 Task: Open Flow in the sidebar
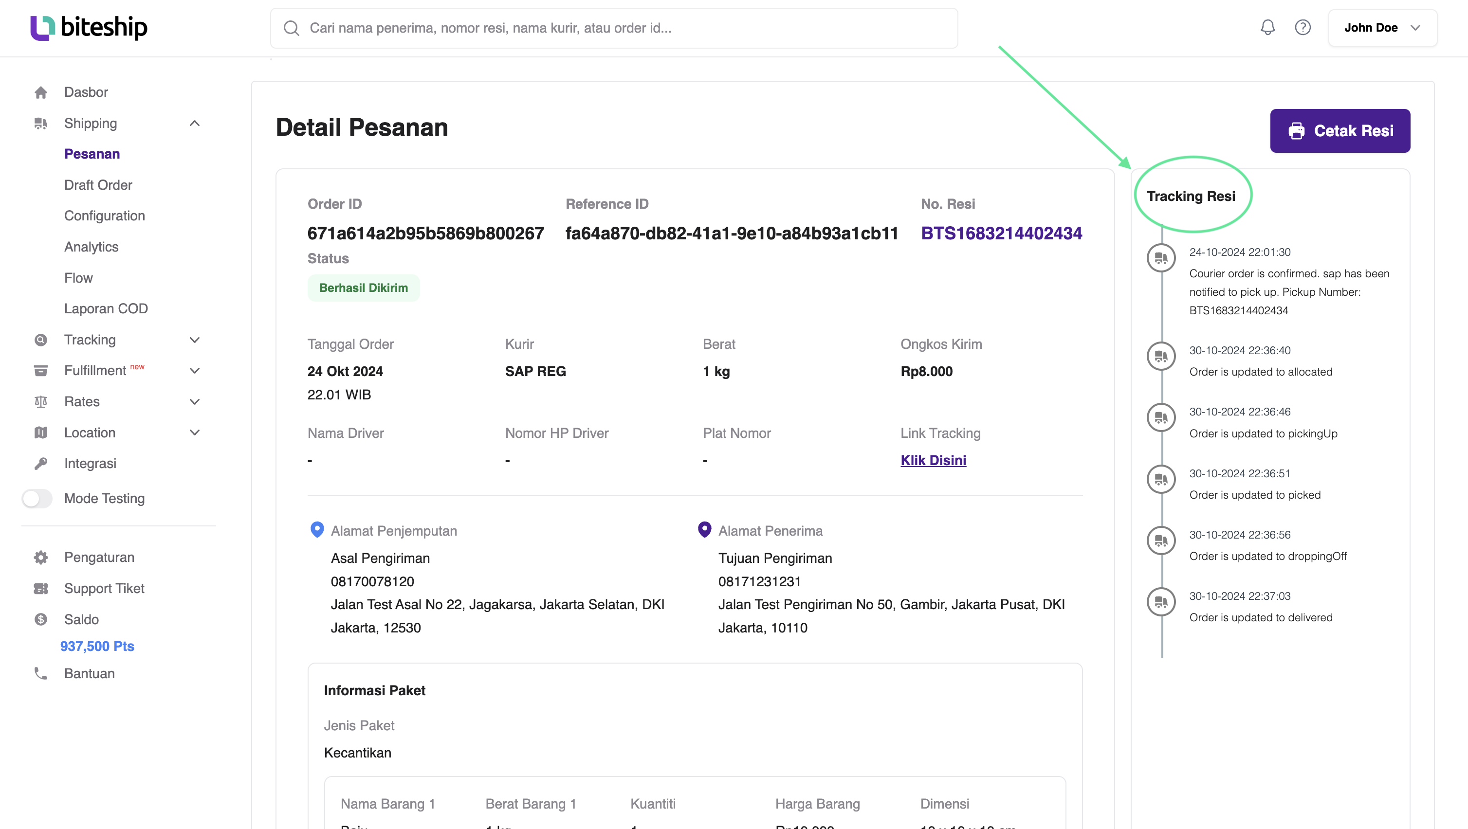click(78, 278)
